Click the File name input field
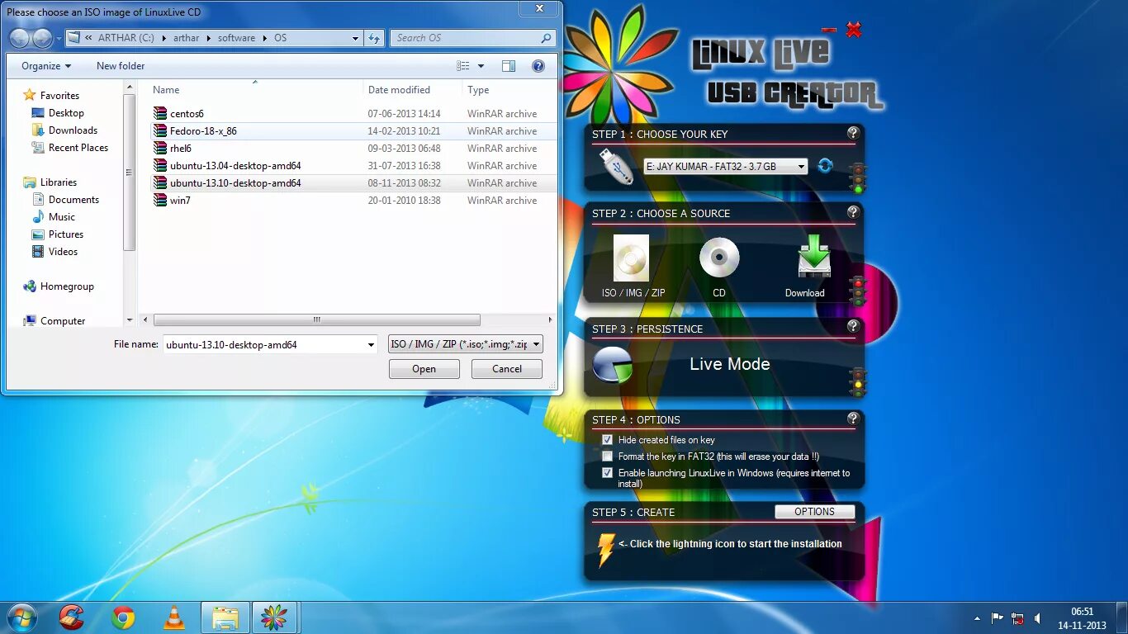This screenshot has height=634, width=1128. (x=263, y=345)
